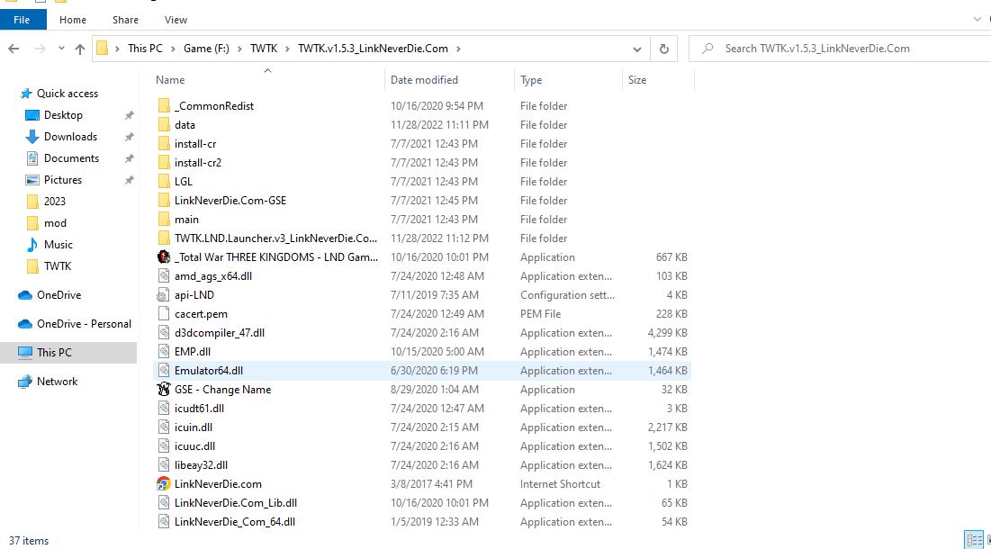The image size is (991, 549).
Task: Refresh the current folder view
Action: point(664,49)
